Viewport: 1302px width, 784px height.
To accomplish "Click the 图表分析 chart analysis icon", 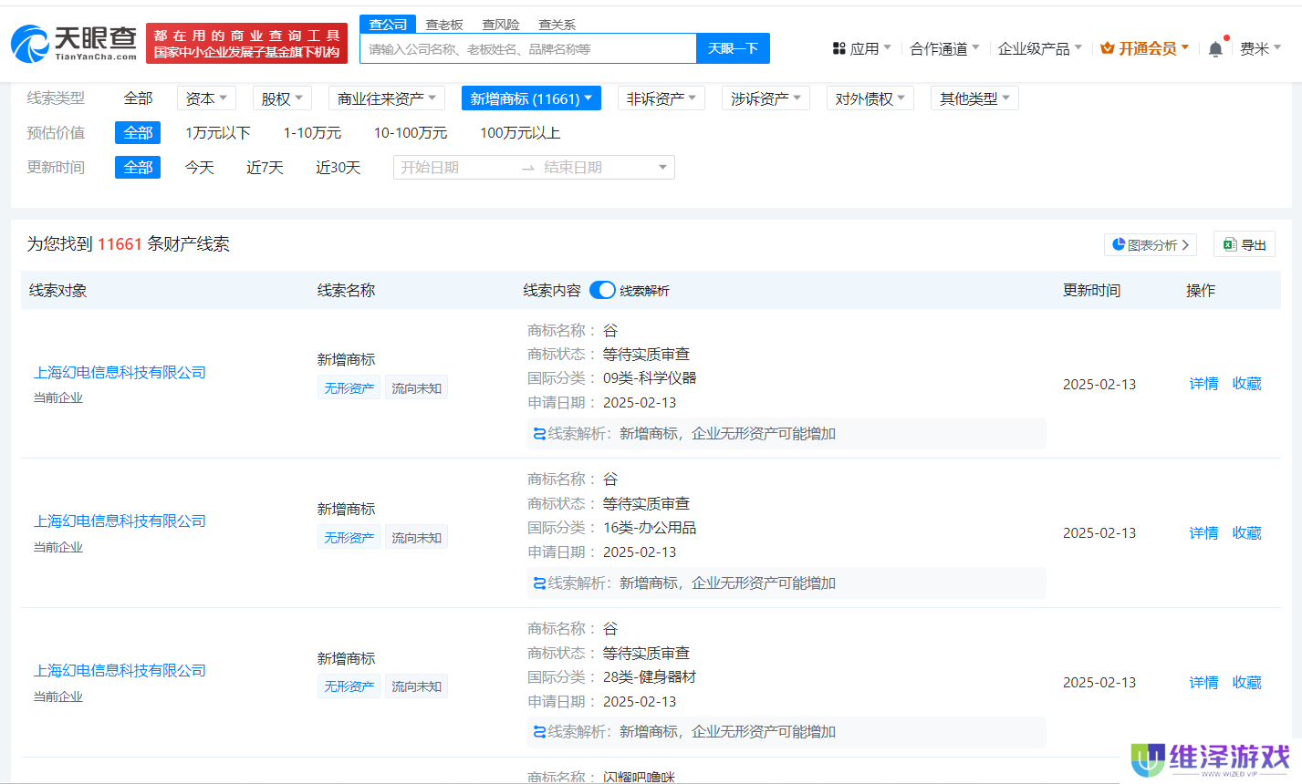I will coord(1119,244).
